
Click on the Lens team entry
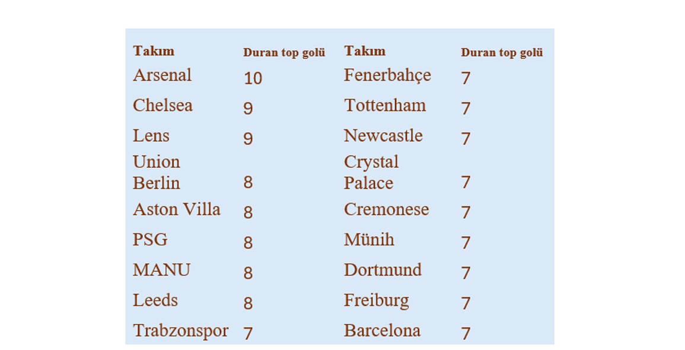[151, 136]
